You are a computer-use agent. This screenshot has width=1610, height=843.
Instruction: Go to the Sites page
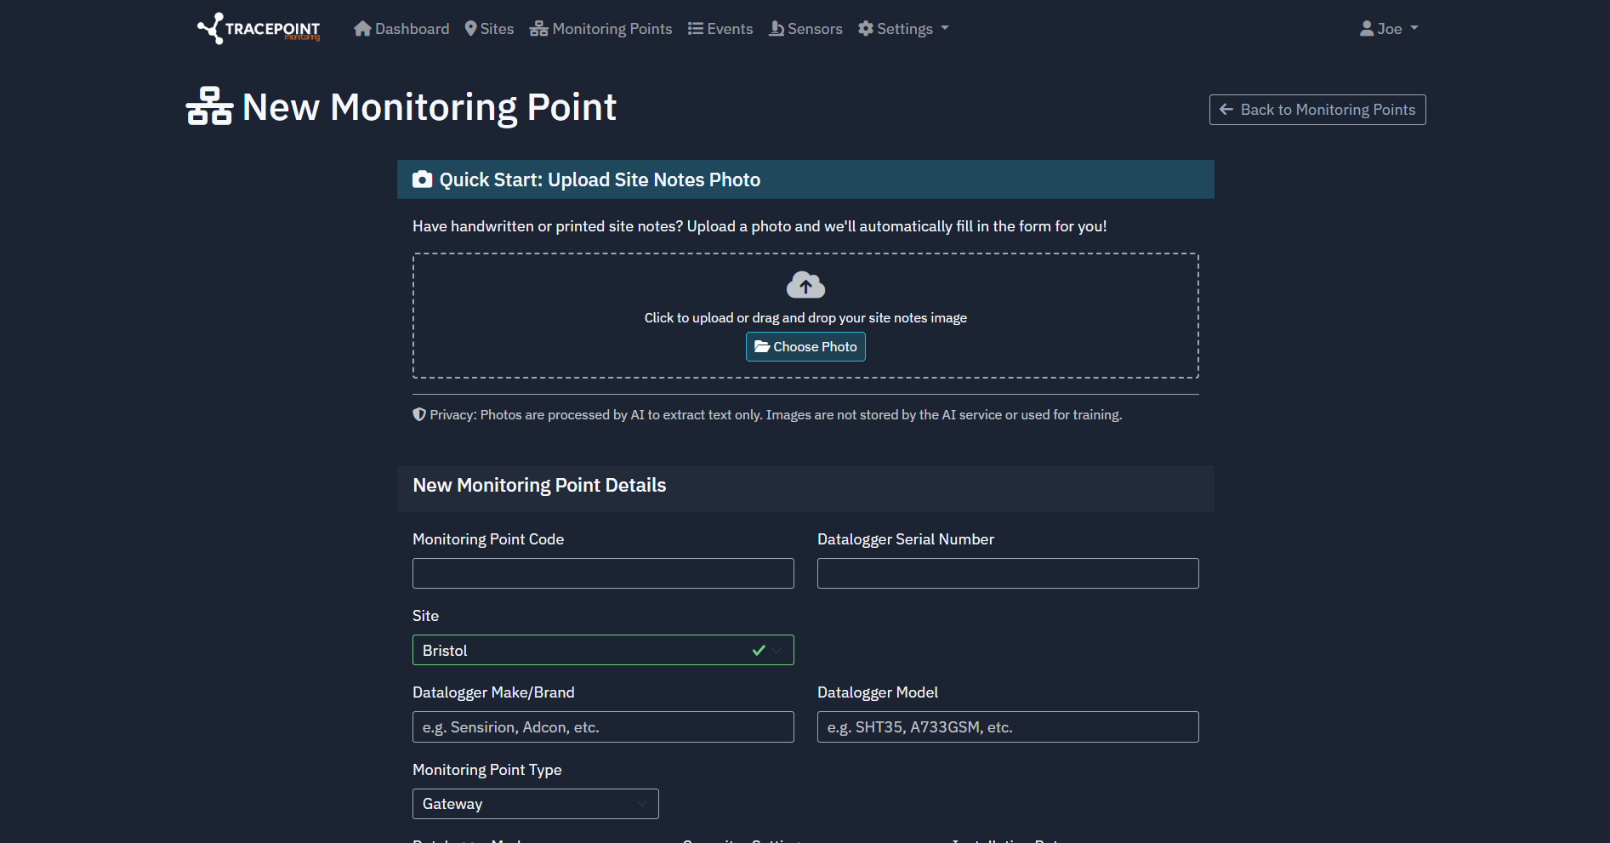click(489, 29)
